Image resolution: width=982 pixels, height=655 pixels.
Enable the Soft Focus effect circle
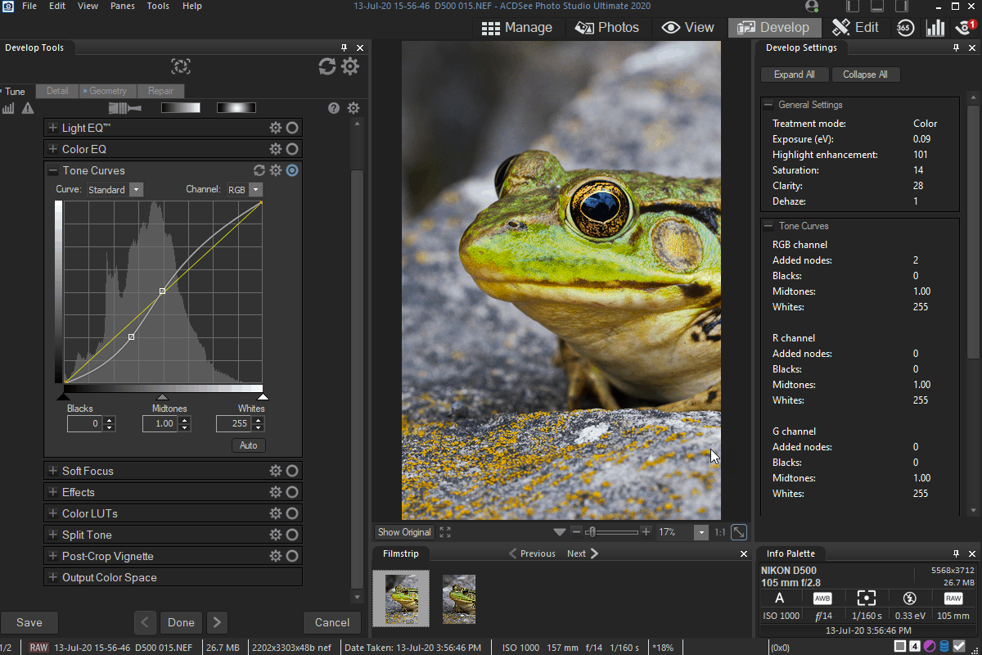pos(292,471)
